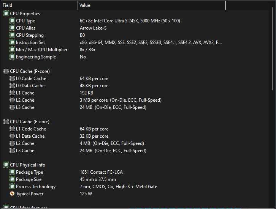Select the CPU Cache (E-core) label
Screen dimensions: 276x209
(x=30, y=121)
